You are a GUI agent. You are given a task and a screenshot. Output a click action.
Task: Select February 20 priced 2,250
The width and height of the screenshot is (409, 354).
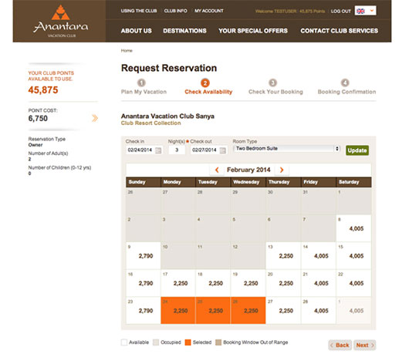(x=283, y=283)
